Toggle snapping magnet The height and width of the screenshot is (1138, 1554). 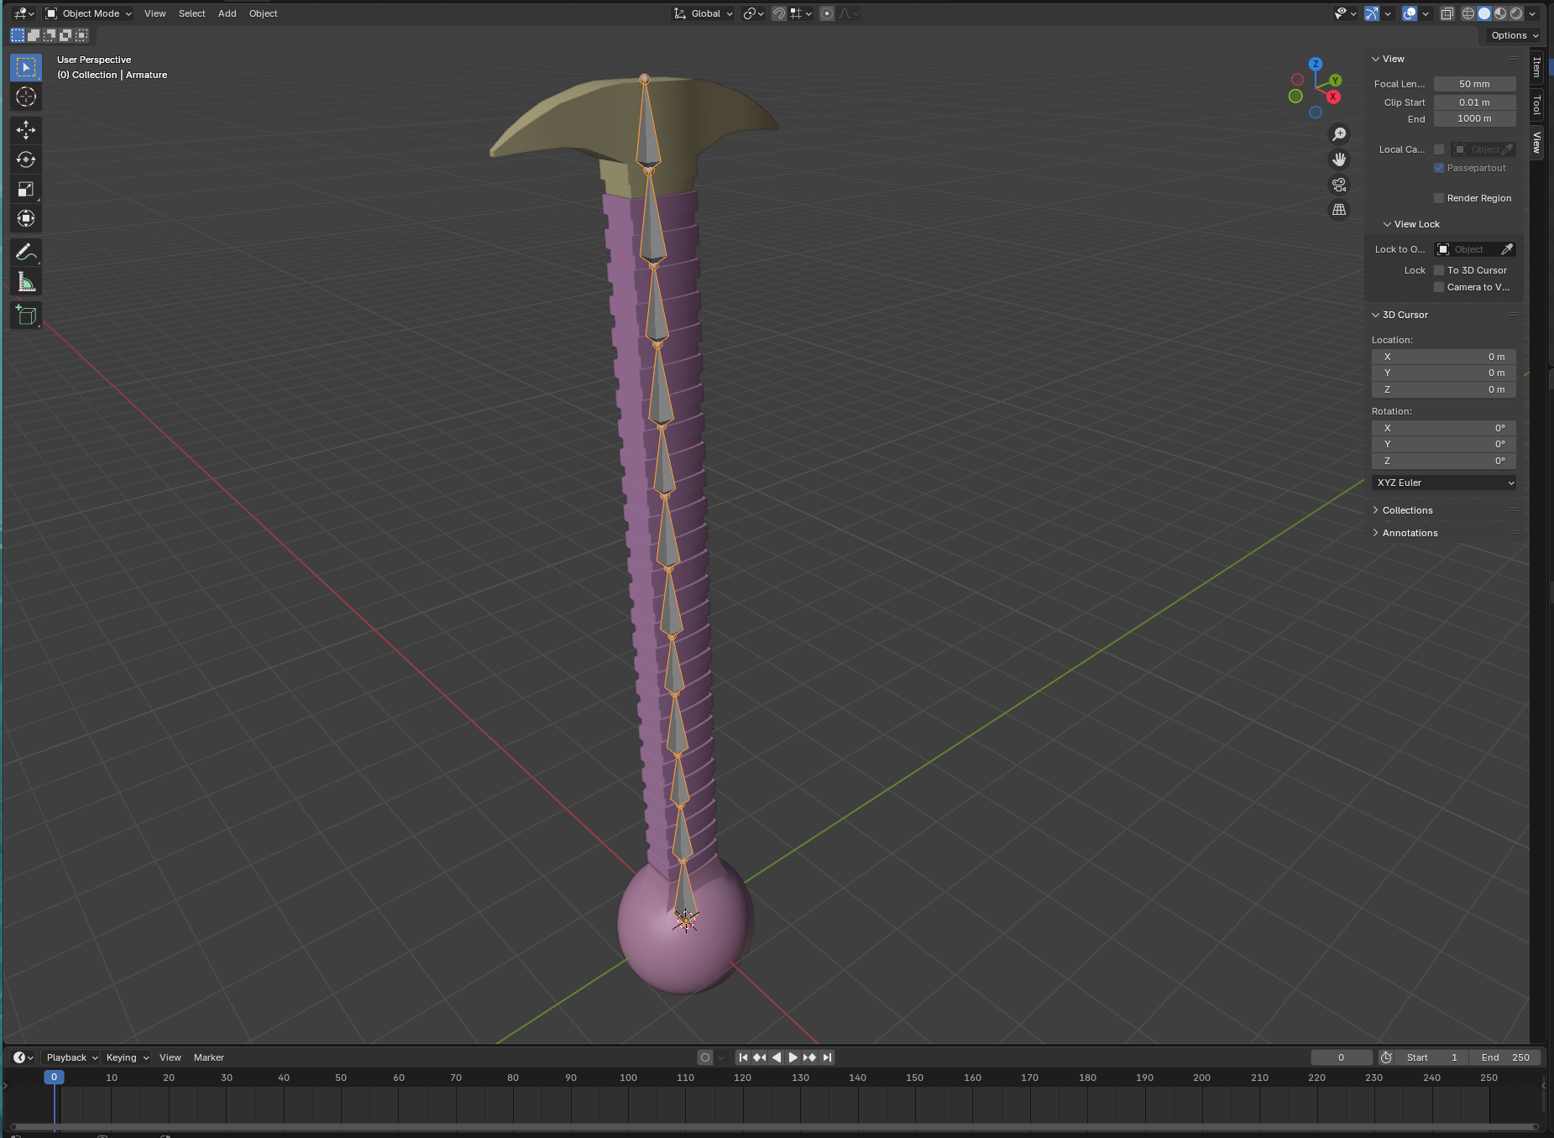(x=779, y=13)
